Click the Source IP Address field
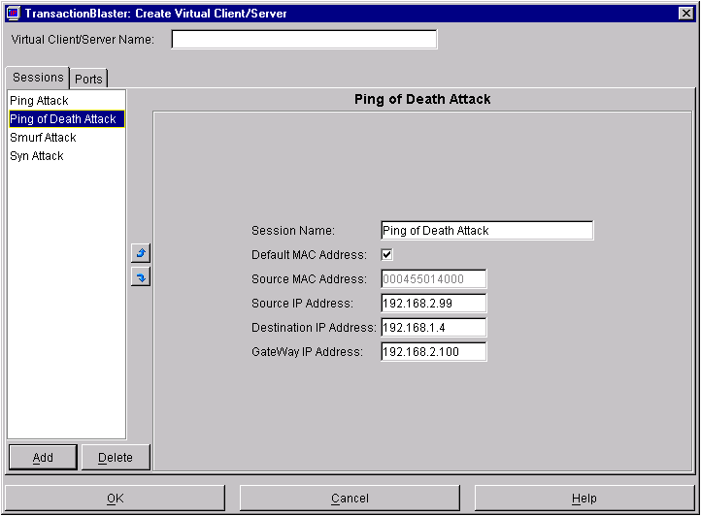The height and width of the screenshot is (516, 701). click(x=433, y=304)
